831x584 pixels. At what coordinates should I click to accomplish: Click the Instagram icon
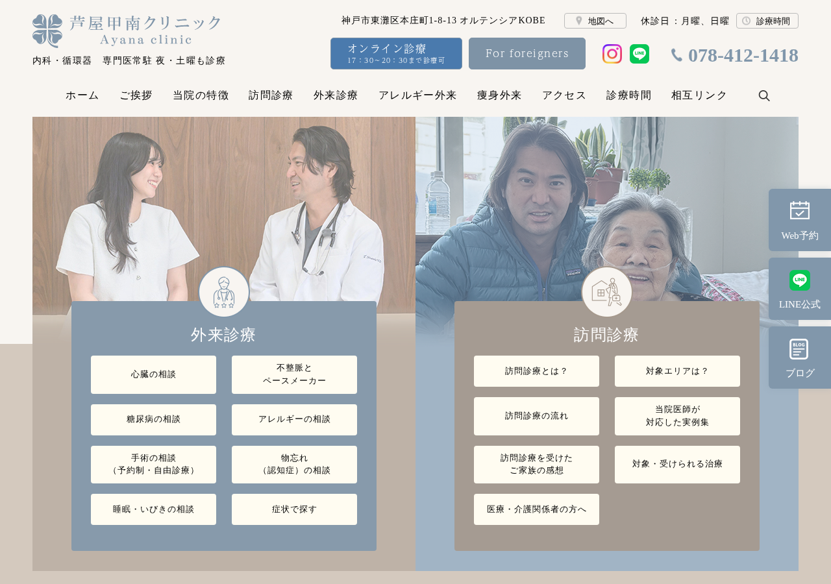(612, 54)
